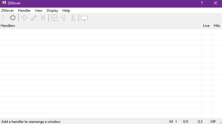Click the info 'i' toolbar icon
Screen dimensions: 222x124
[x=73, y=18]
